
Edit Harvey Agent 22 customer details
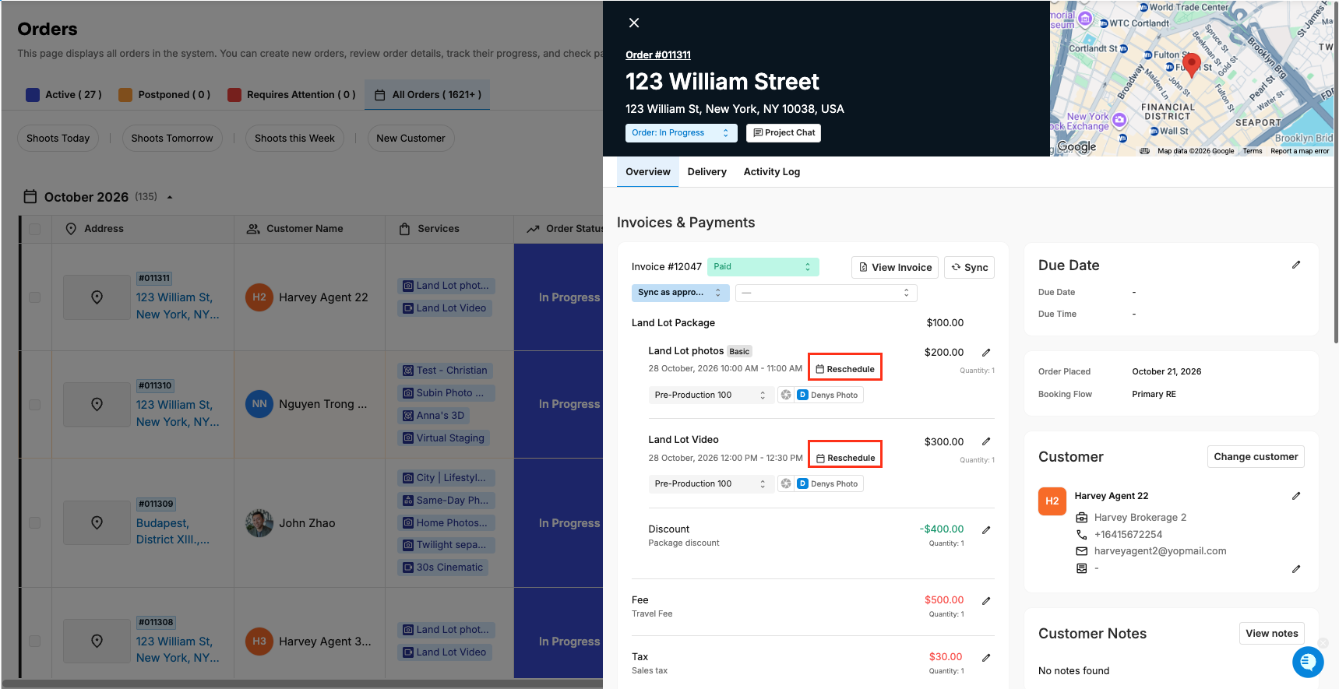[1296, 496]
